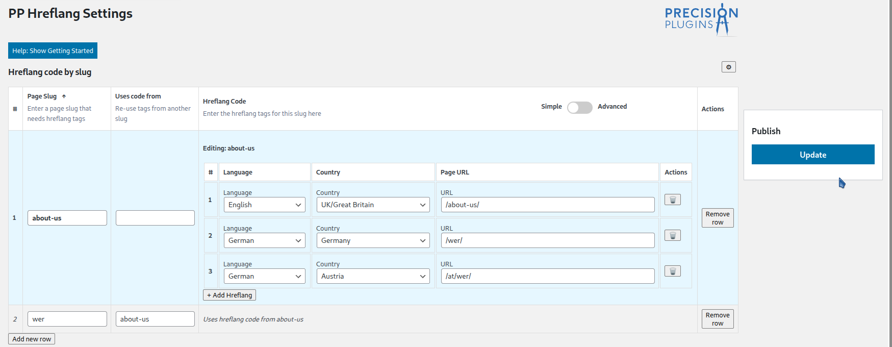Image resolution: width=892 pixels, height=347 pixels.
Task: Click the Simple mode label
Action: (551, 107)
